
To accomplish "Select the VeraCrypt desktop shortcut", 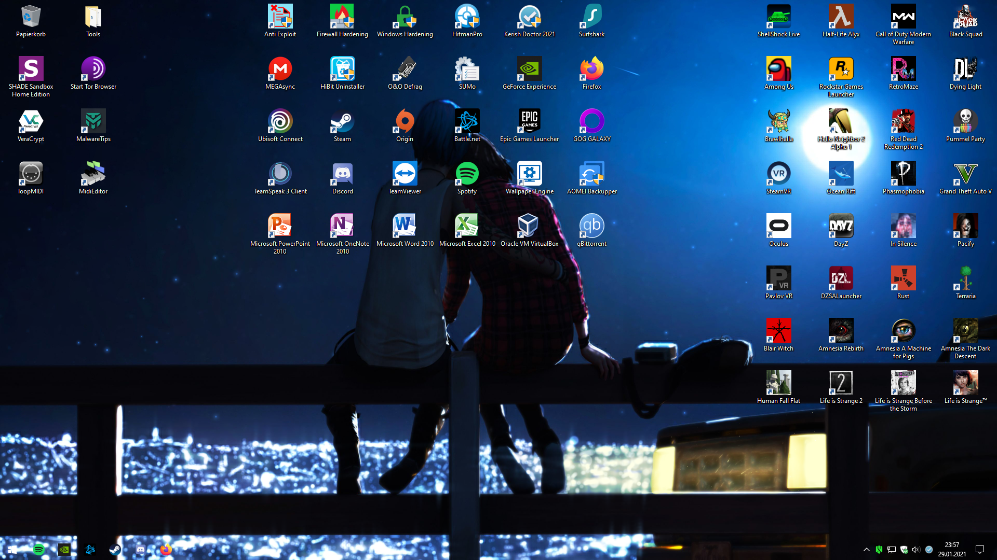I will tap(31, 121).
